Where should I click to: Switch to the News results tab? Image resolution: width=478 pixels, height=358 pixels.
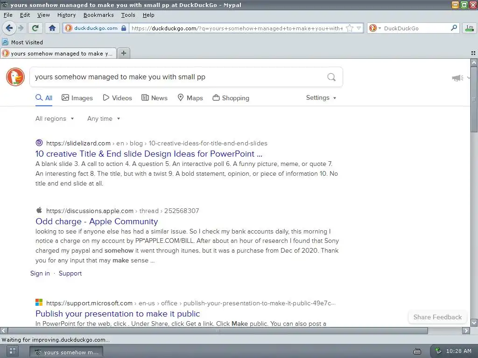tap(154, 98)
